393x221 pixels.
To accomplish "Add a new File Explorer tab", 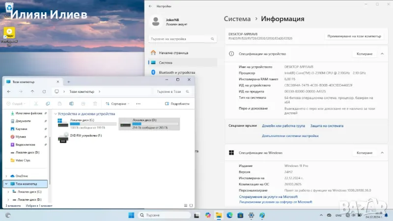I will point(68,82).
